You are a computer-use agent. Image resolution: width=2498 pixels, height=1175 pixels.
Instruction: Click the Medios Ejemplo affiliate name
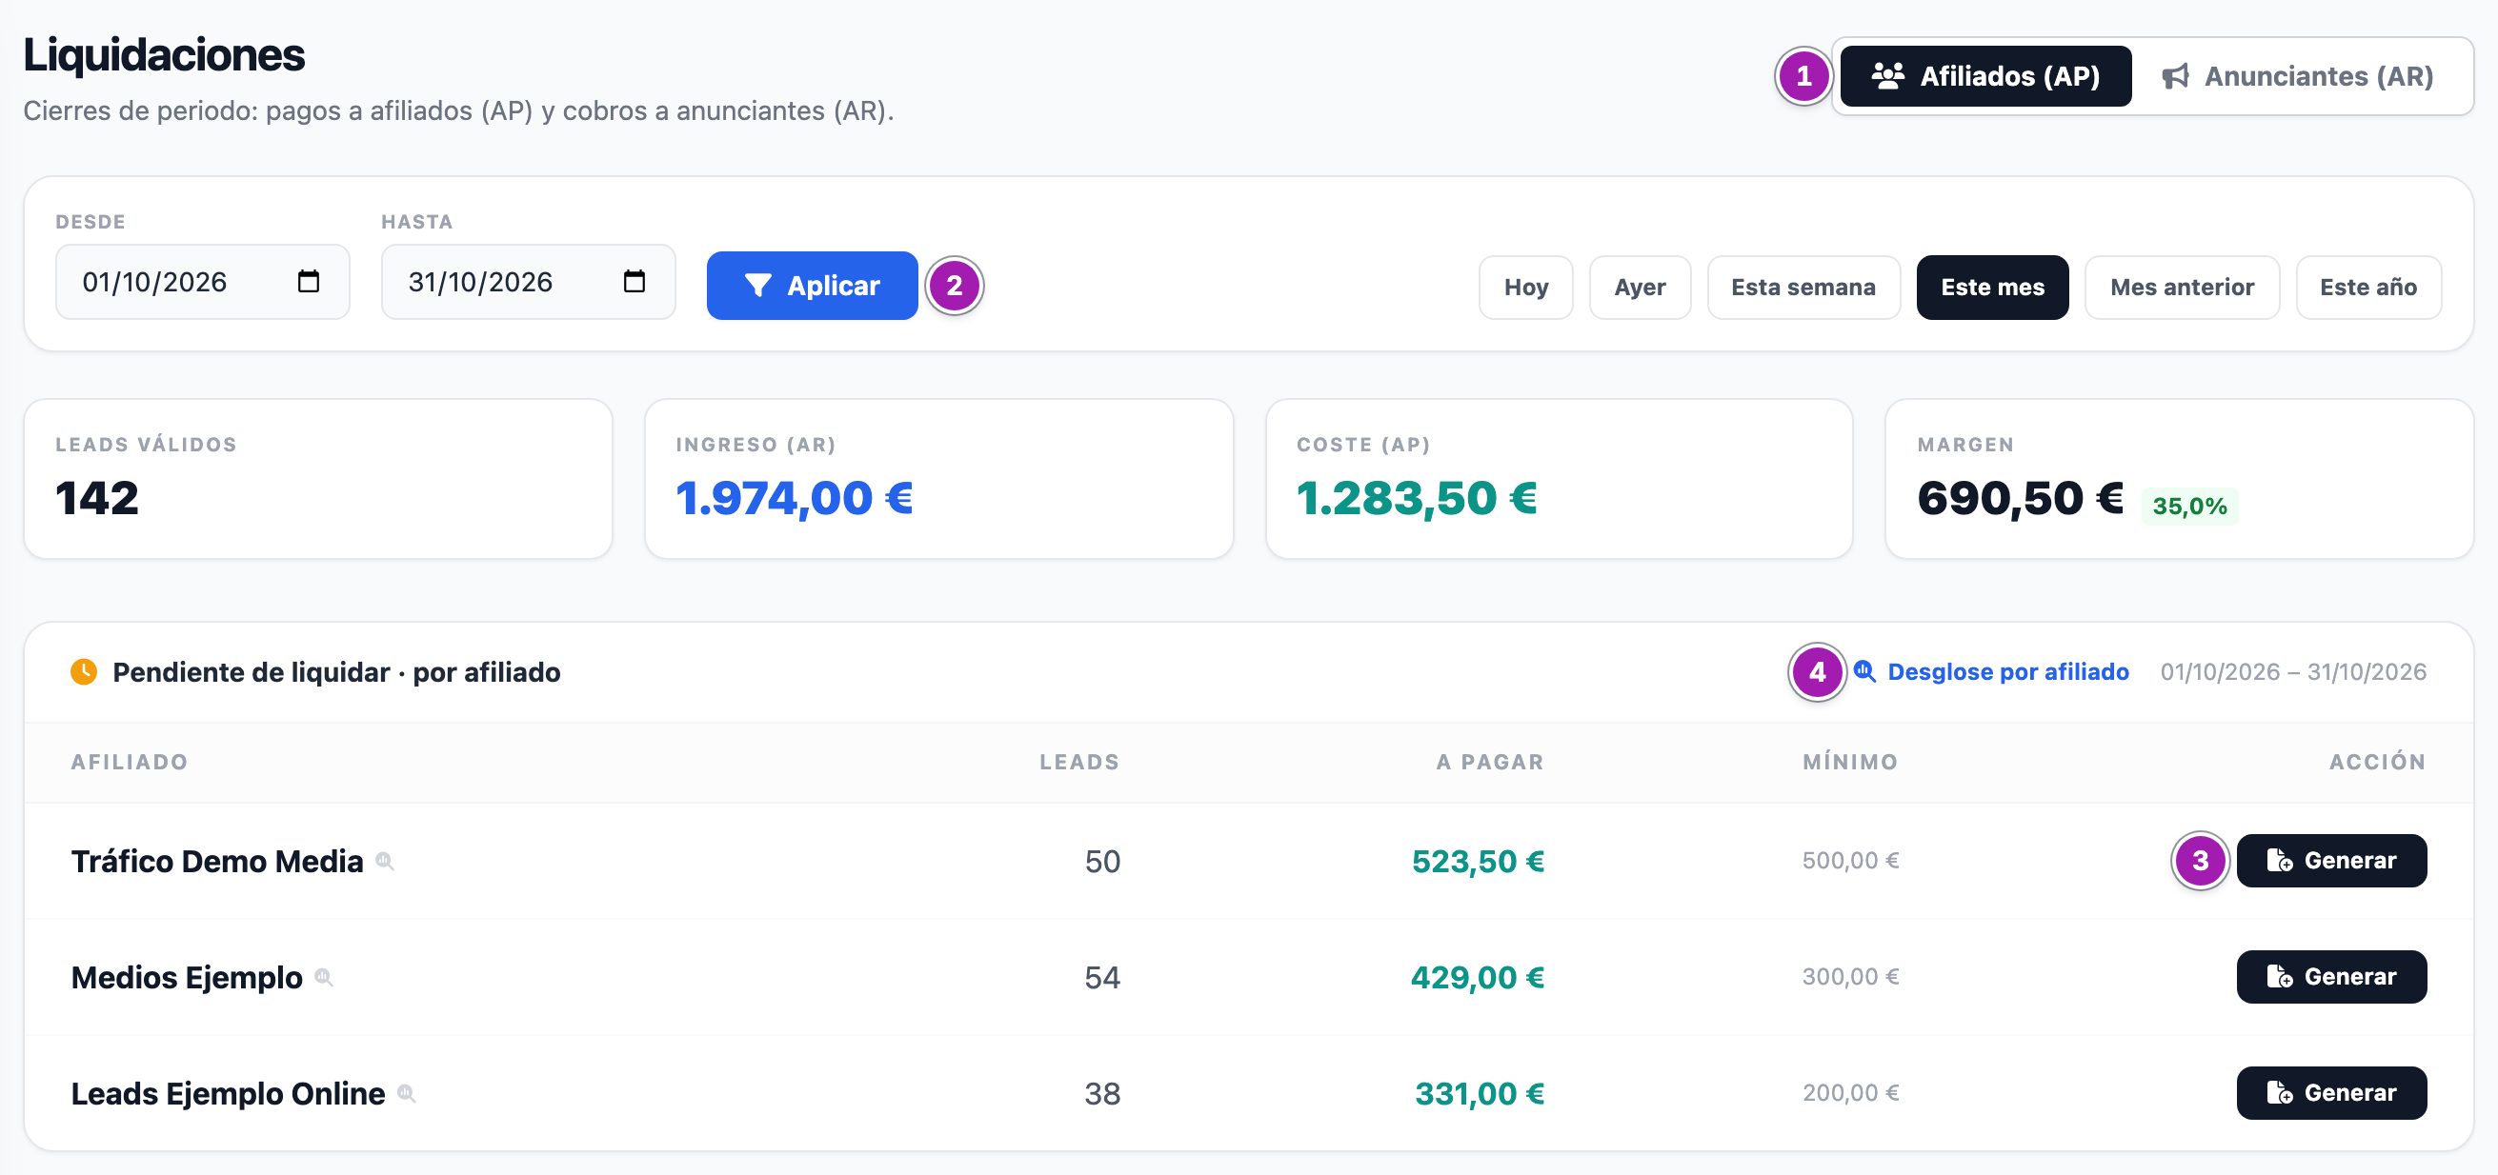pos(187,977)
